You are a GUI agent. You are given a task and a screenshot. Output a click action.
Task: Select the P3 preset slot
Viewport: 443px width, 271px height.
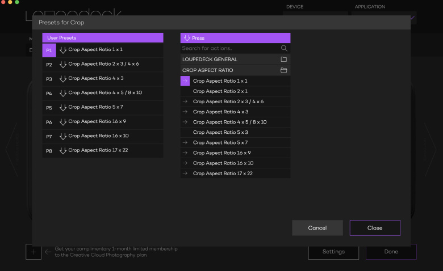[49, 79]
